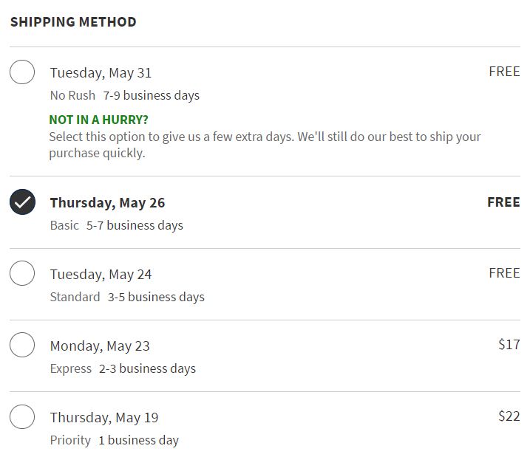Click the Standard 3-5 business days label
Screen dimensions: 530x457
pyautogui.click(x=127, y=297)
